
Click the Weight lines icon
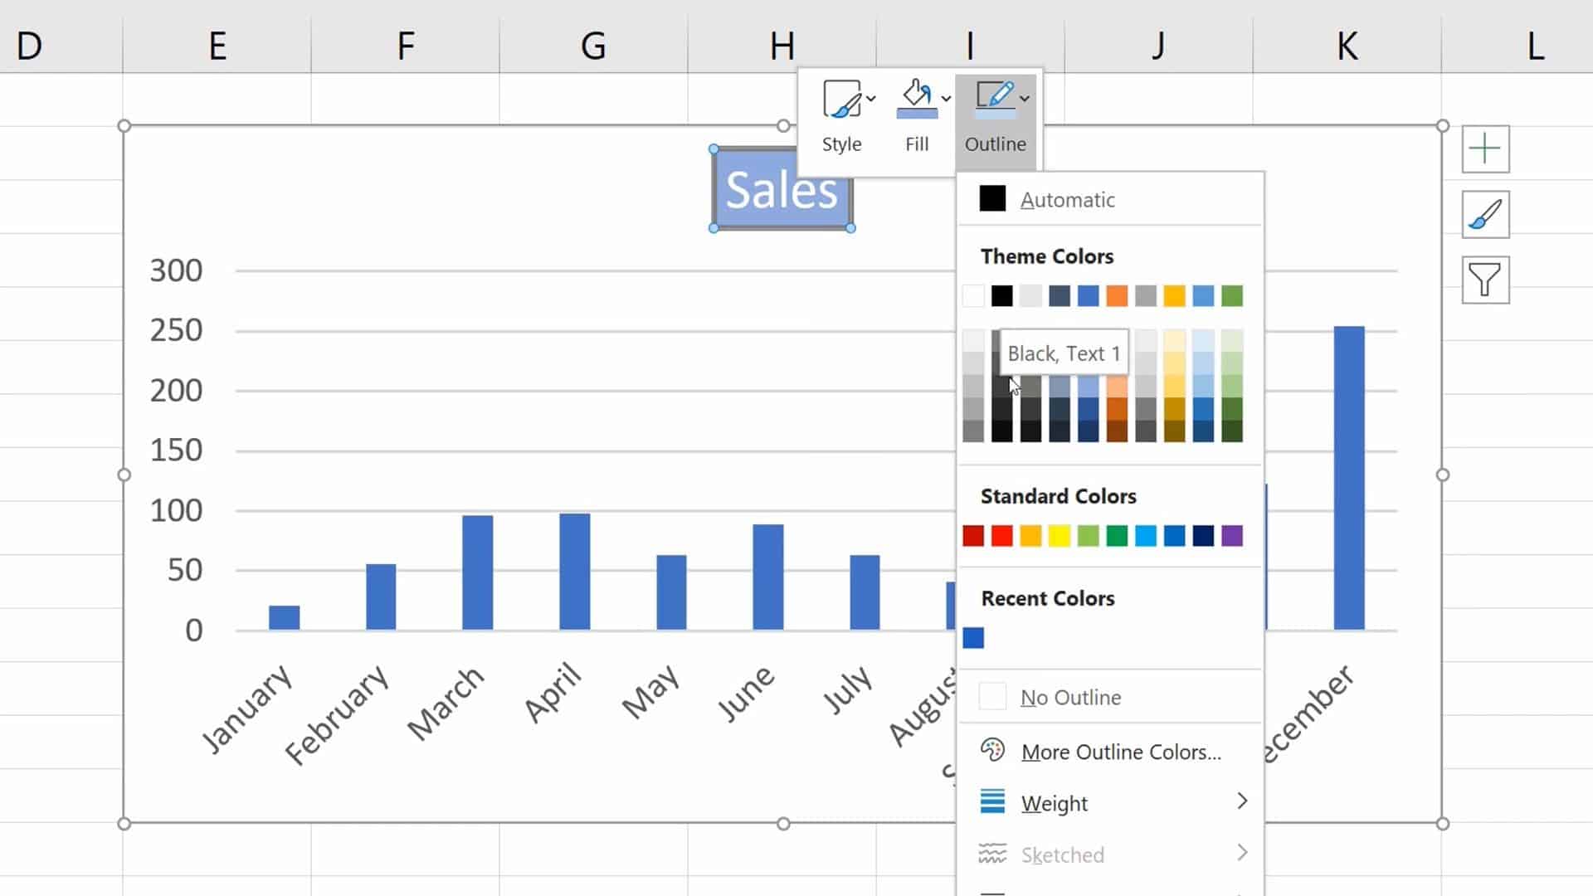point(992,801)
